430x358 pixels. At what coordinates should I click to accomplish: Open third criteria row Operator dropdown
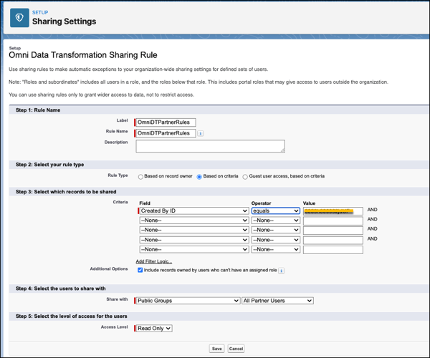tap(276, 230)
